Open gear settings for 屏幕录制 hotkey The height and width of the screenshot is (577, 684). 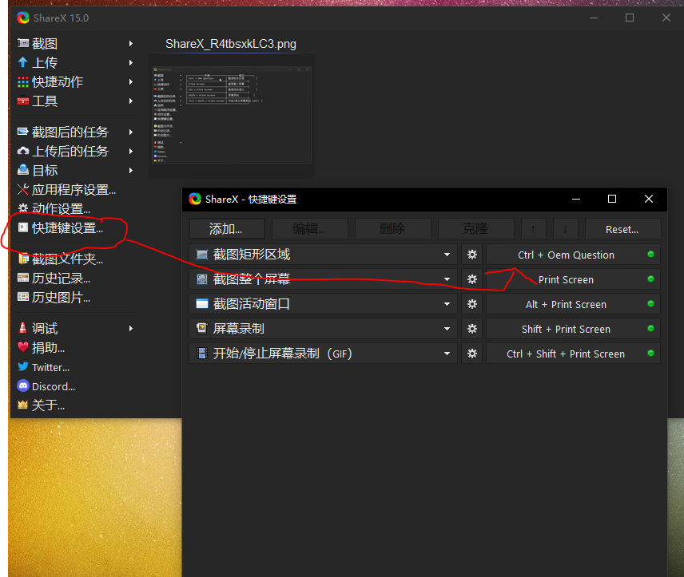[x=472, y=329]
